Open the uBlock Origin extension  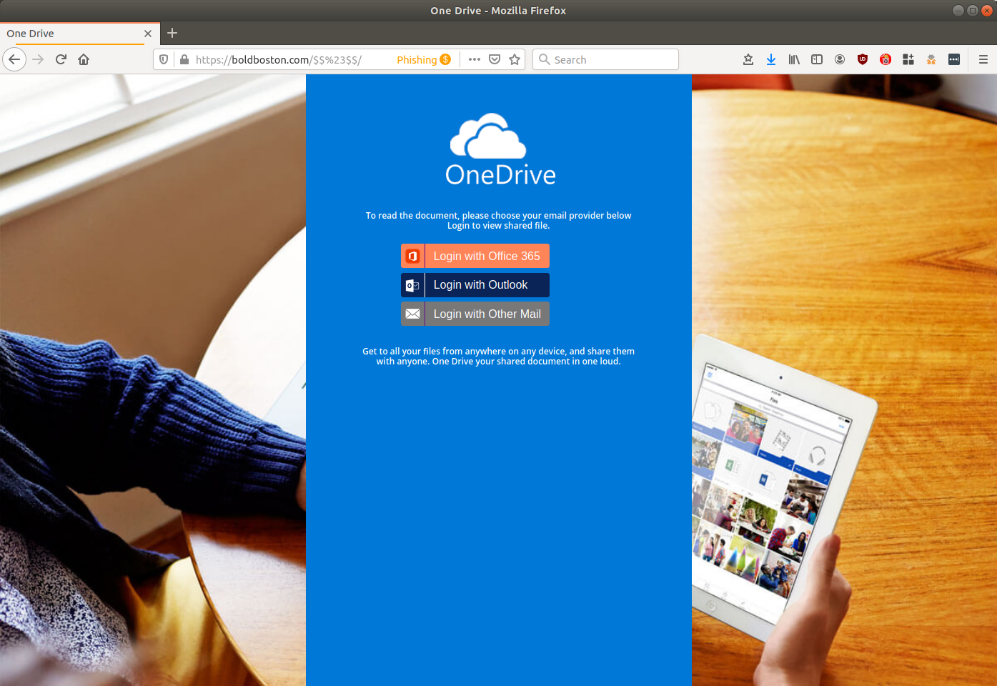pos(863,59)
